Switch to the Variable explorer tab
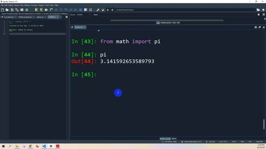This screenshot has width=266, height=149. click(x=166, y=23)
